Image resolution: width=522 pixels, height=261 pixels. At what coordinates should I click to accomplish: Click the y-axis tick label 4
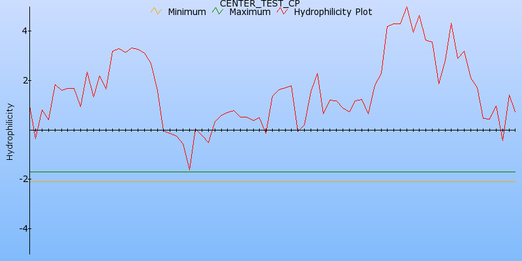(x=23, y=31)
